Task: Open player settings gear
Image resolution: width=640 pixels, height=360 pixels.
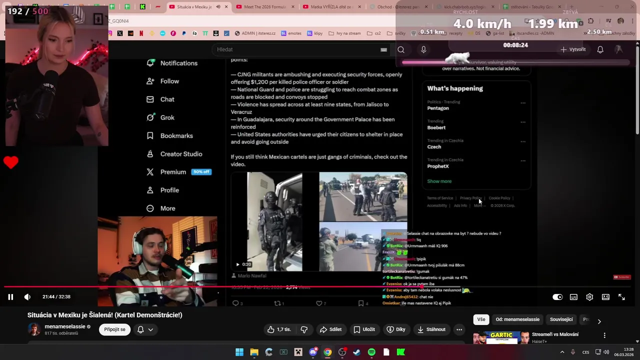Action: [x=589, y=297]
